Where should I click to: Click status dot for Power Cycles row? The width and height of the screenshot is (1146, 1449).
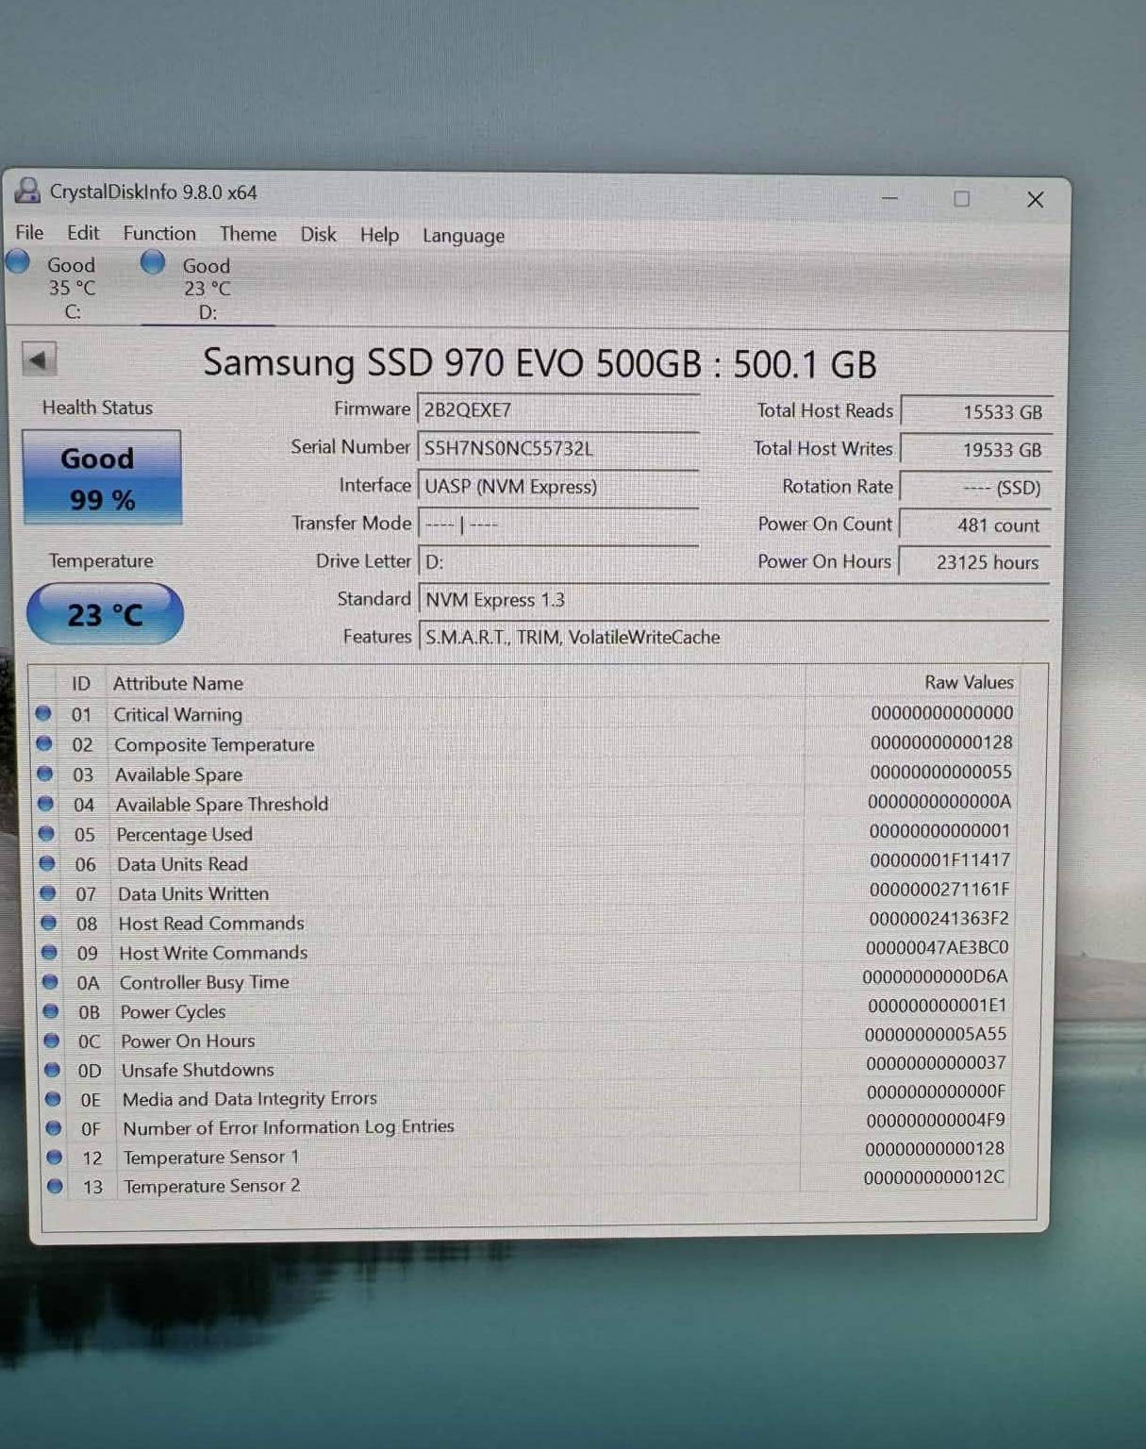(x=51, y=1011)
